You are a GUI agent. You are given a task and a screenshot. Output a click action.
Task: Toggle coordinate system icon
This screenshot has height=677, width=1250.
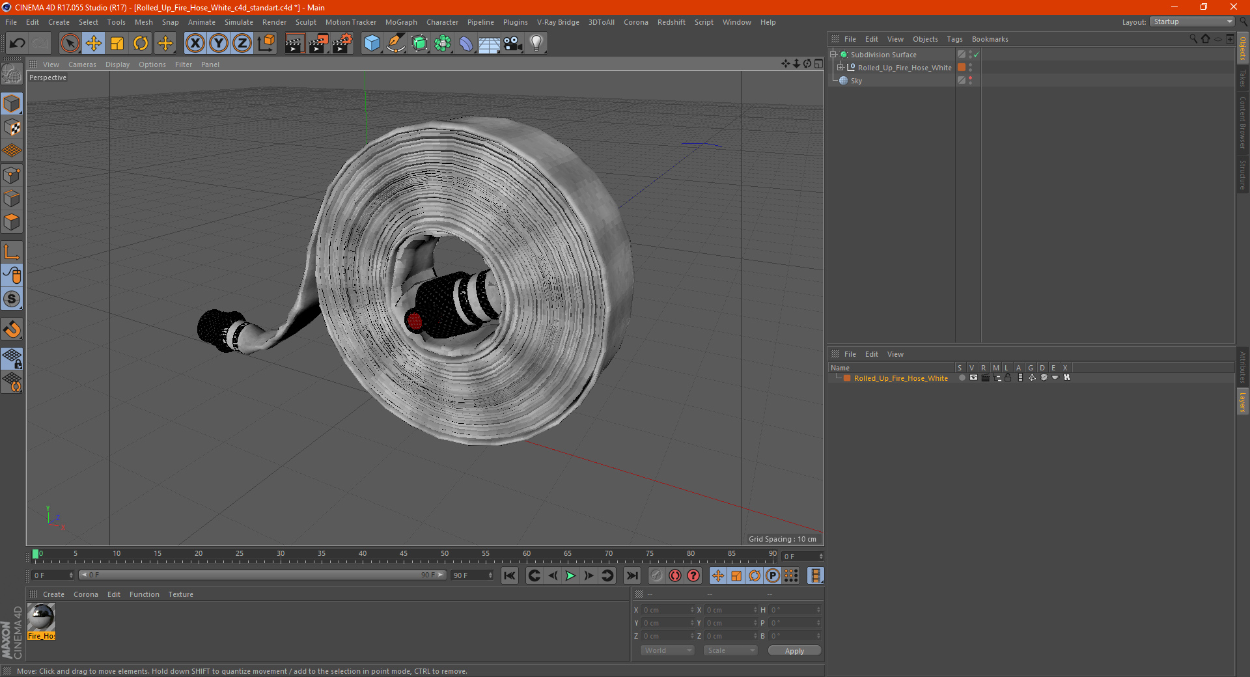(266, 44)
